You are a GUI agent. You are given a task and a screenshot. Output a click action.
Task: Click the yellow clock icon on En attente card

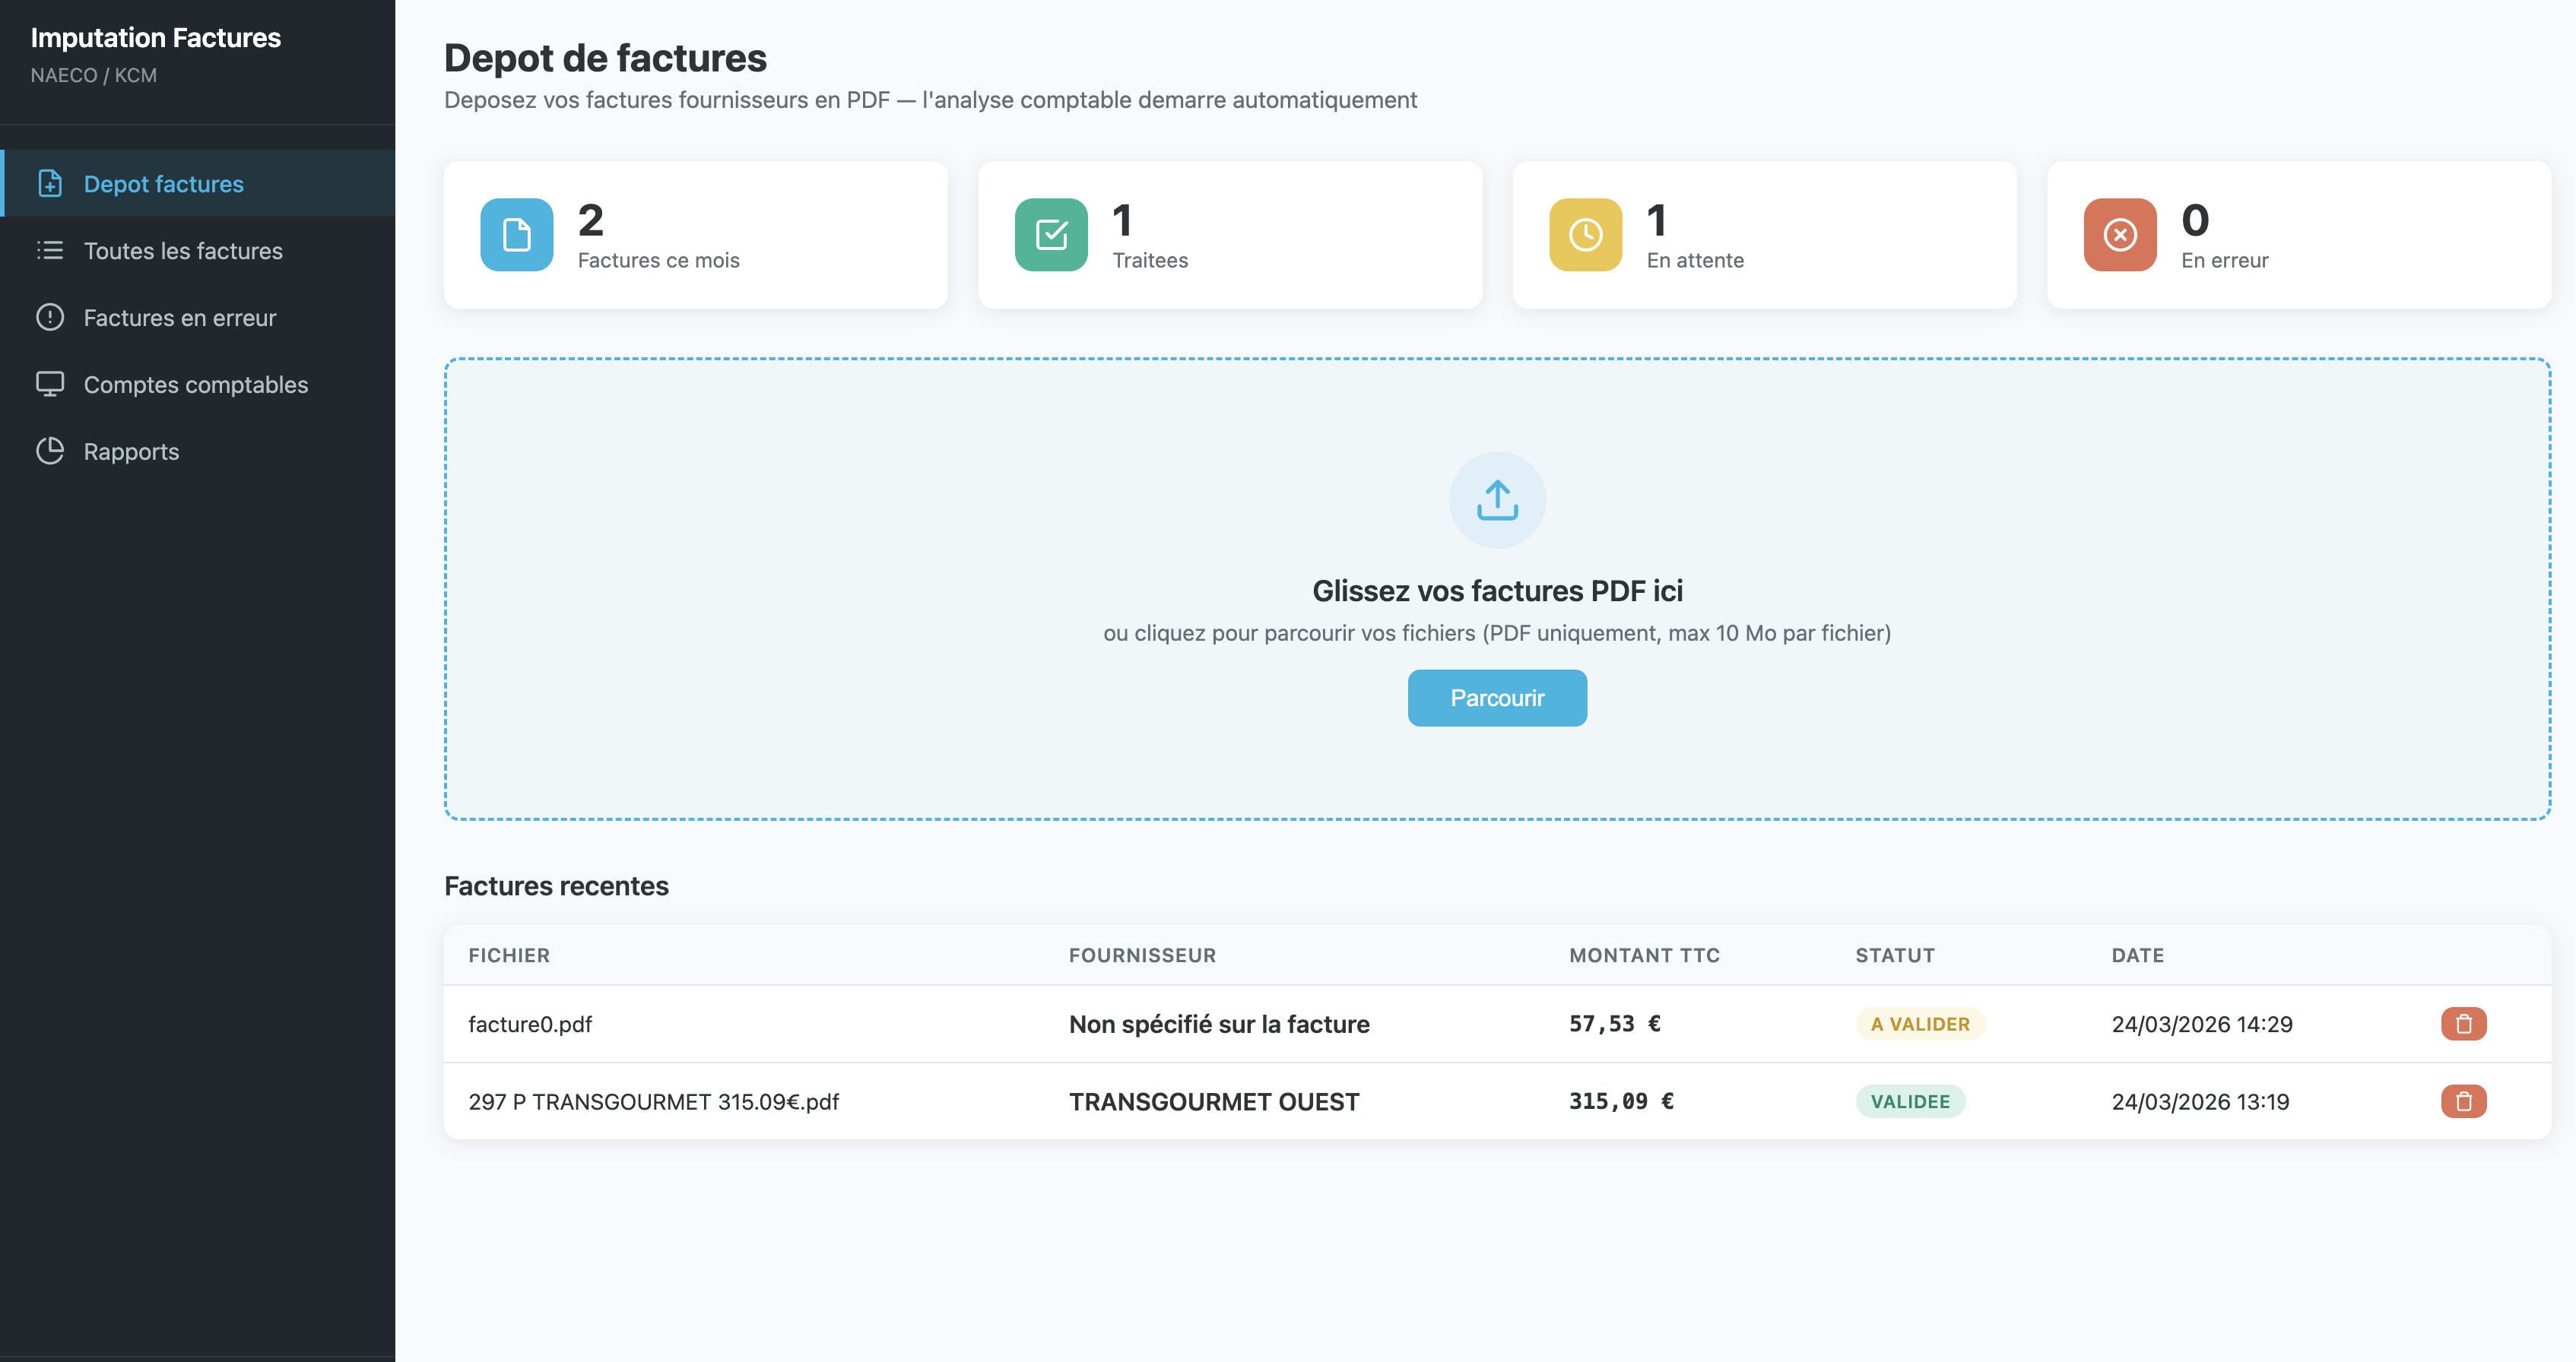pyautogui.click(x=1585, y=234)
